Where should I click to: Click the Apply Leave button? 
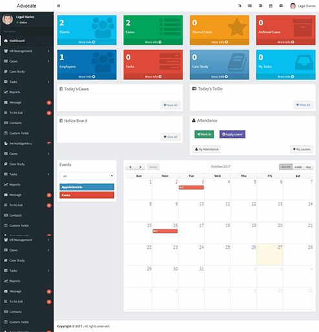232,134
